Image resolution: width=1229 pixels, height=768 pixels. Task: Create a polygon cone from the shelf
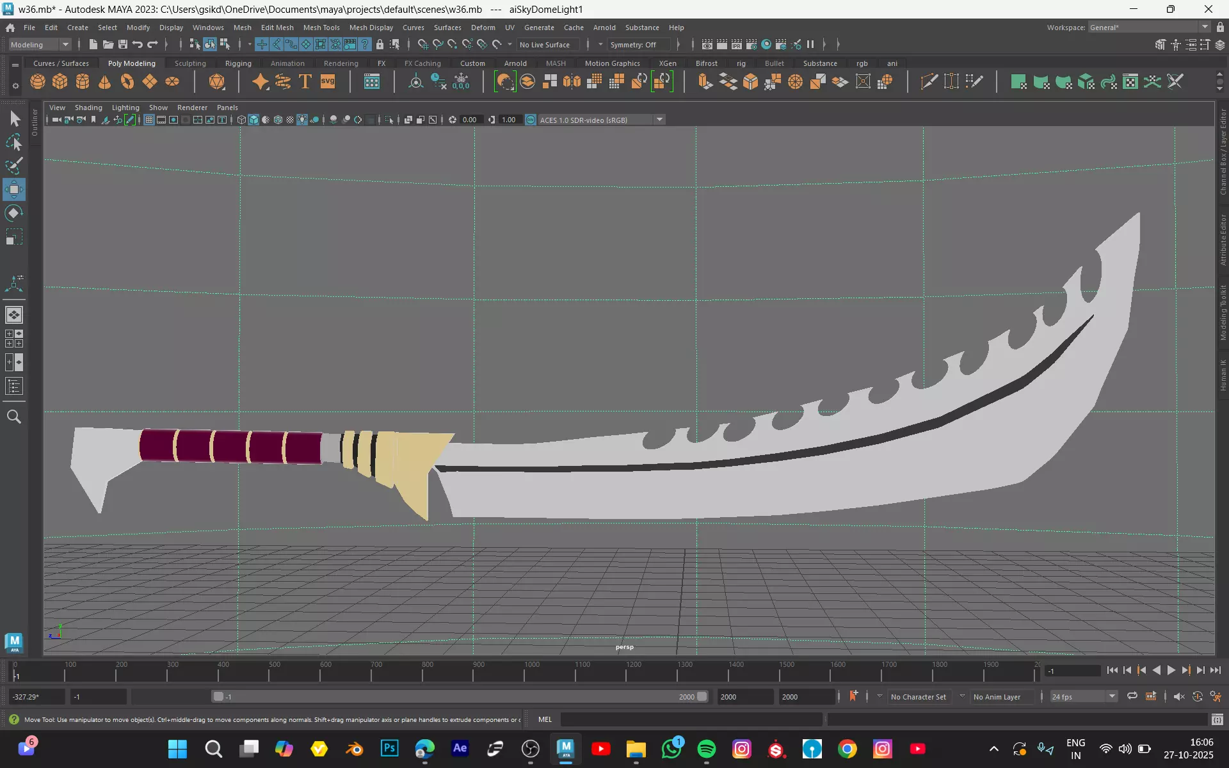click(105, 82)
